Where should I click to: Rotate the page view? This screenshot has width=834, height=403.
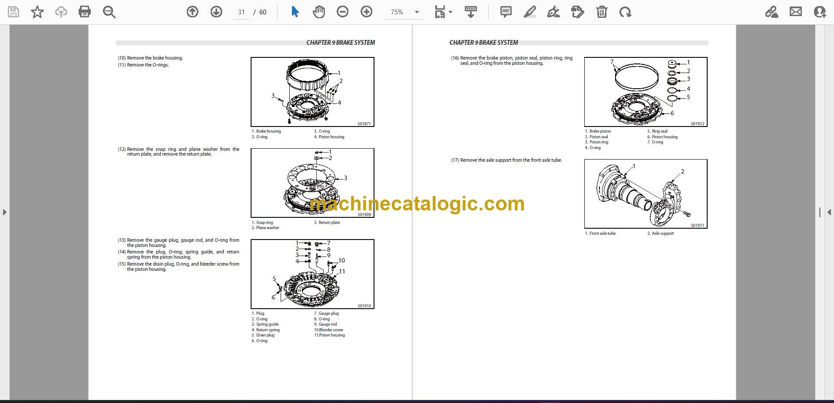tap(625, 12)
